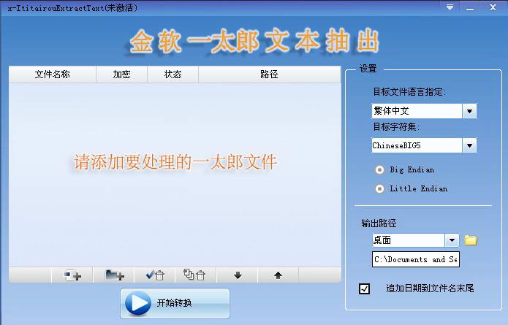Move selected file up with the up arrow

(x=278, y=275)
